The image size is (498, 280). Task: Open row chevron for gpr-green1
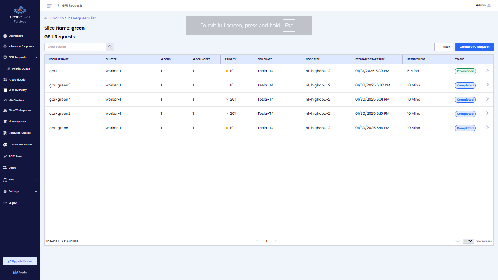point(487,128)
